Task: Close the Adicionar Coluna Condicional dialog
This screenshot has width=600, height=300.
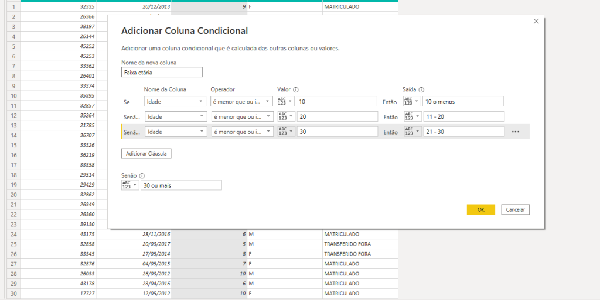Action: [536, 22]
